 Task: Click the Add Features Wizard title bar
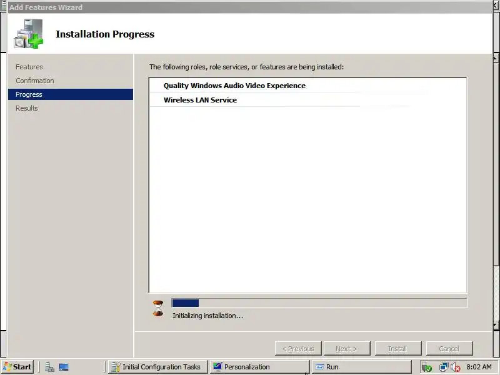pos(249,7)
